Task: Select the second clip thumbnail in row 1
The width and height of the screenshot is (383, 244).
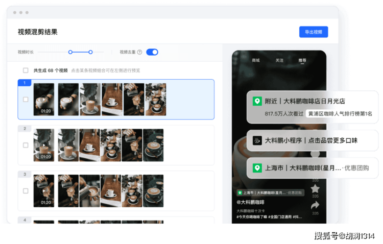Action: point(68,100)
